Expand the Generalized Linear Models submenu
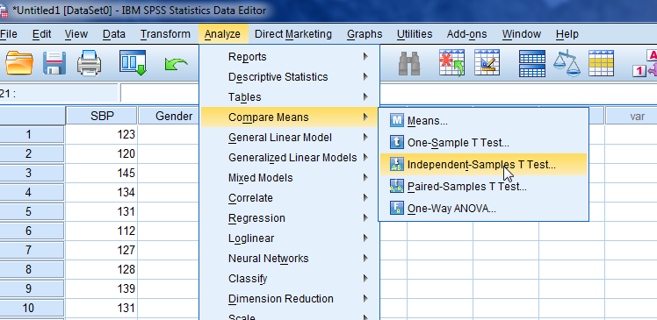The height and width of the screenshot is (320, 657). coord(290,158)
